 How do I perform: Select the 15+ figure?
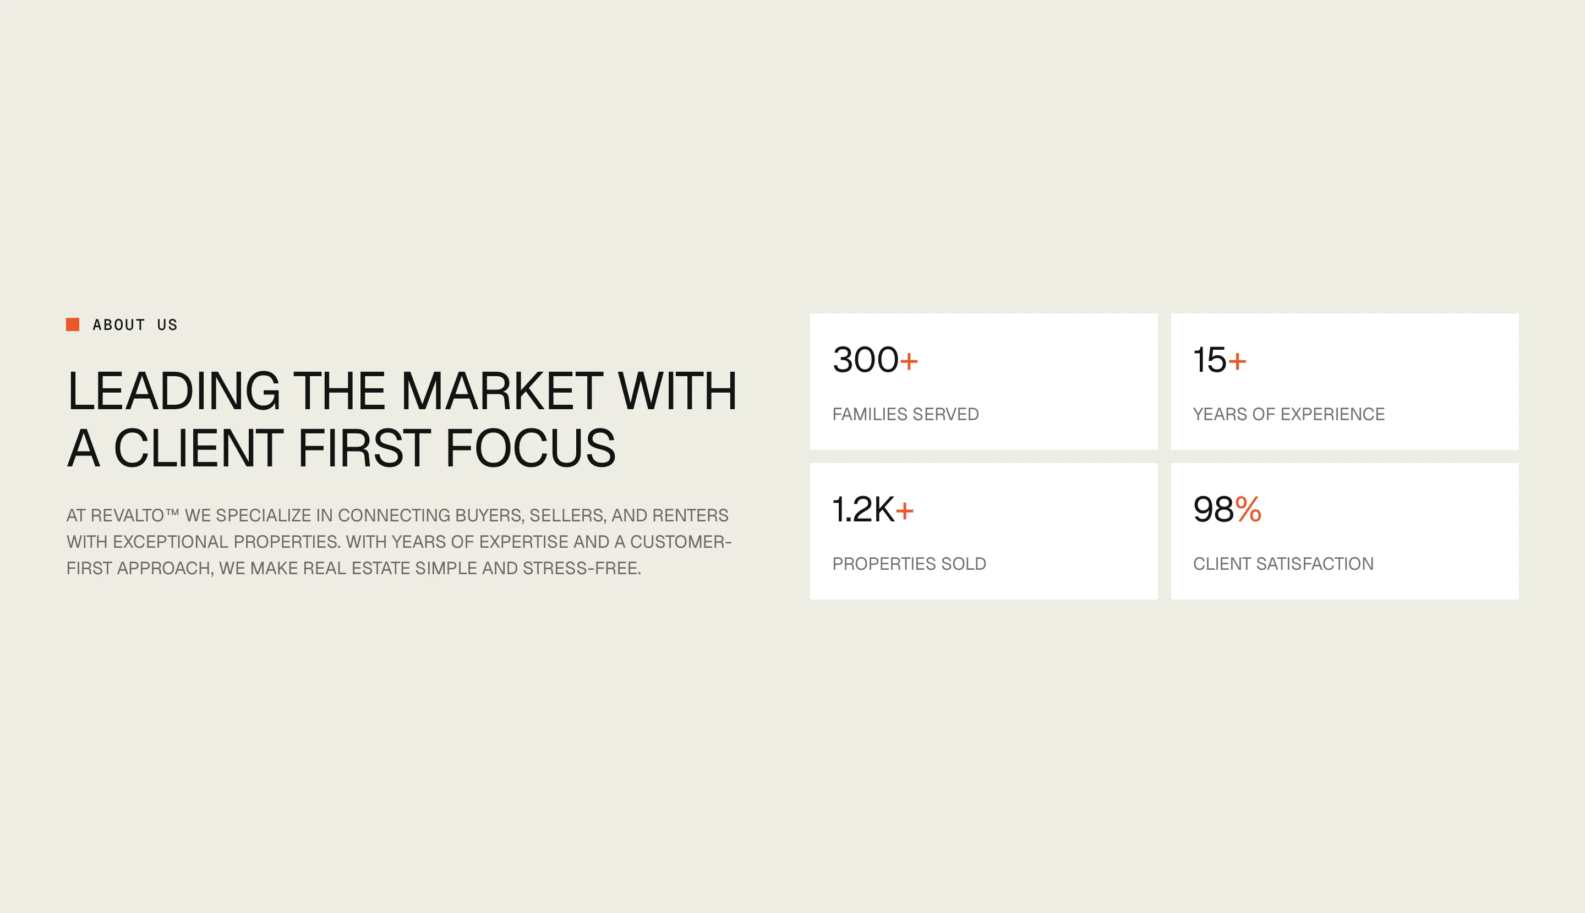tap(1220, 360)
